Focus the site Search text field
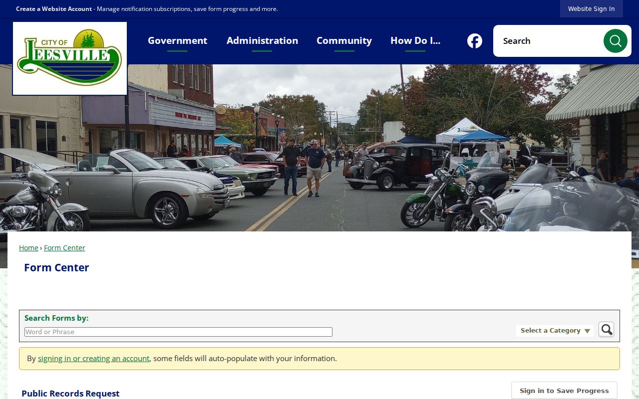Viewport: 639px width, 399px height. coord(549,41)
